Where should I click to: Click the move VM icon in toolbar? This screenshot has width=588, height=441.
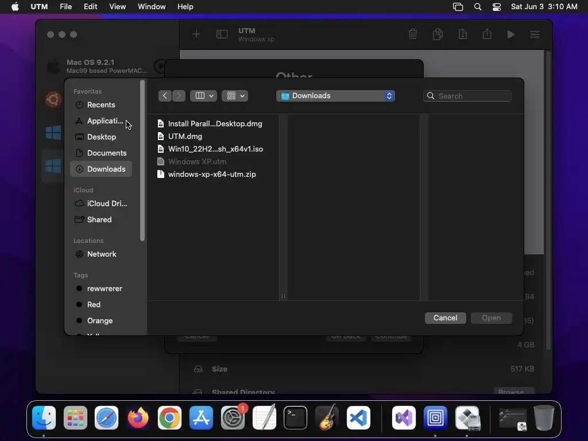click(x=462, y=34)
